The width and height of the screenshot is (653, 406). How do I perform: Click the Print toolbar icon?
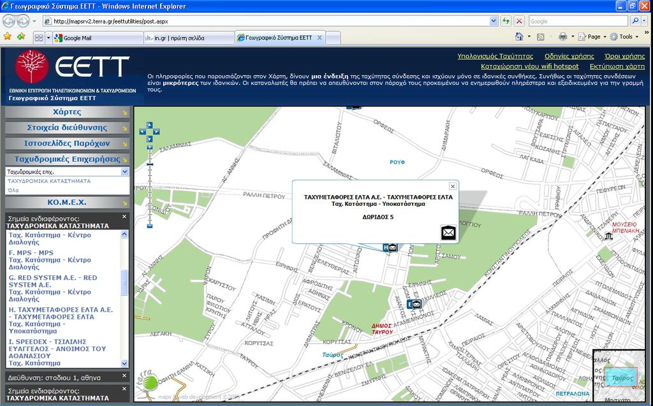click(x=562, y=36)
